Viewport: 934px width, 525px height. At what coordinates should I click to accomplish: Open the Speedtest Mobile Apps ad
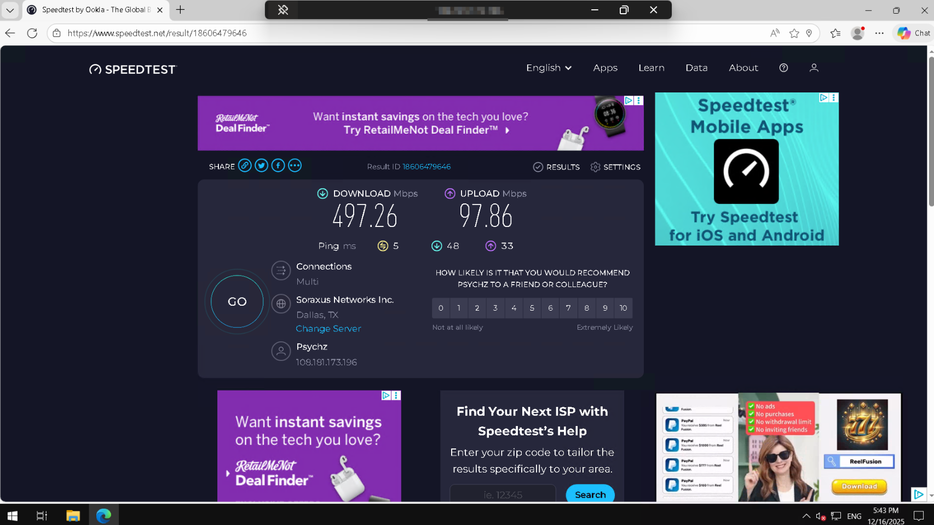pyautogui.click(x=747, y=169)
